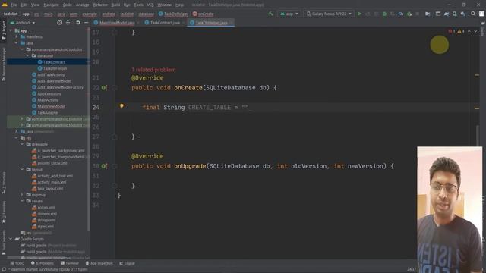Screen dimensions: 486x273
Task: Collapse the Gradle Scripts node
Action: 11,239
